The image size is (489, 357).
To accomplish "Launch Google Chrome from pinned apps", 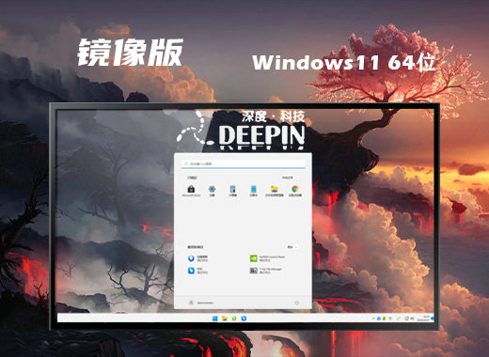I will 295,191.
